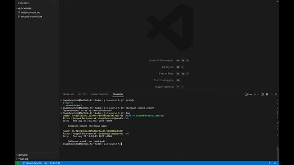Select the TERMINAL tab
This screenshot has width=294, height=165.
118,94
